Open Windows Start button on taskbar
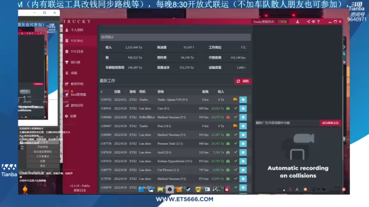Image resolution: width=369 pixels, height=207 pixels. point(141,190)
